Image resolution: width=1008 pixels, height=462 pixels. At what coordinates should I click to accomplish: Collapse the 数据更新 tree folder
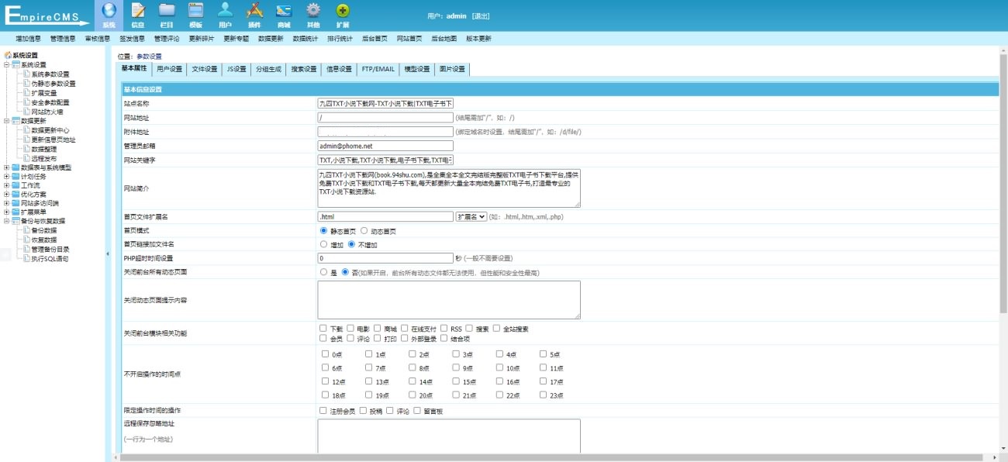click(x=7, y=120)
